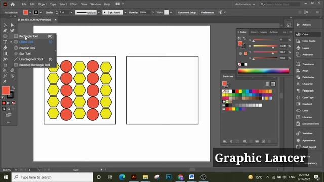Swap fill and stroke arrows in toolbar
The height and width of the screenshot is (182, 324).
tap(13, 87)
